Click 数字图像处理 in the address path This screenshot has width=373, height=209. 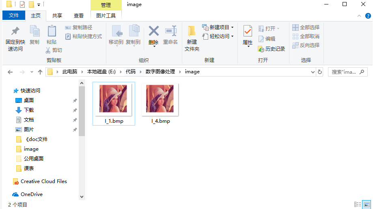[x=160, y=72]
